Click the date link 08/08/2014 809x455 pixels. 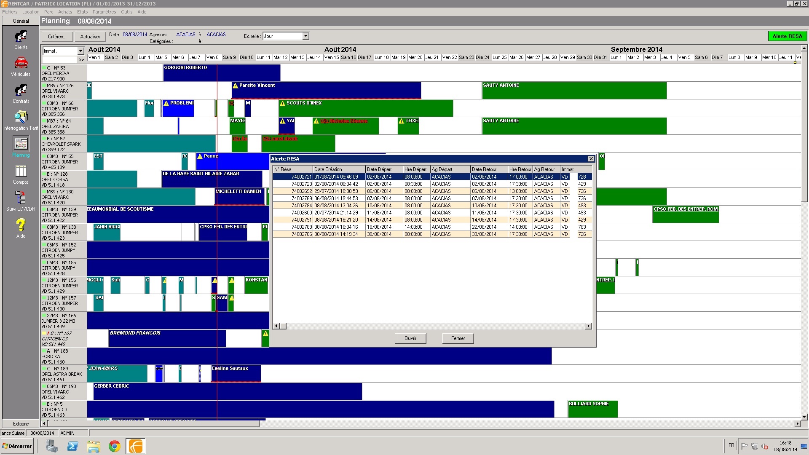pos(135,35)
